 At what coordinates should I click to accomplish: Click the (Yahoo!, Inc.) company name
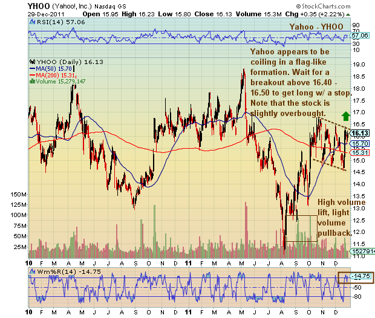click(x=72, y=6)
